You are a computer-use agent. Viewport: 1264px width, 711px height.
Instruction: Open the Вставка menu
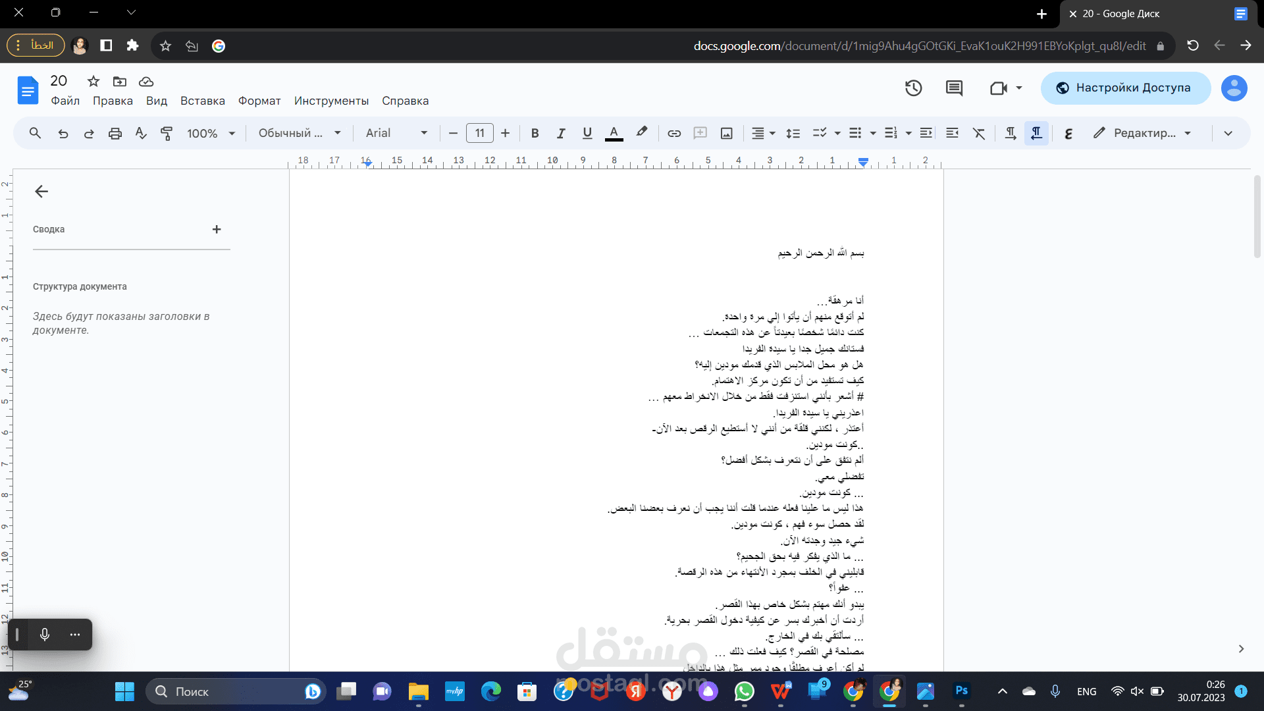pos(202,101)
